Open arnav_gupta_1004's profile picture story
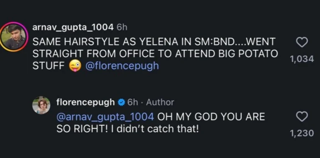Viewport: 320px width, 158px height. click(x=14, y=36)
